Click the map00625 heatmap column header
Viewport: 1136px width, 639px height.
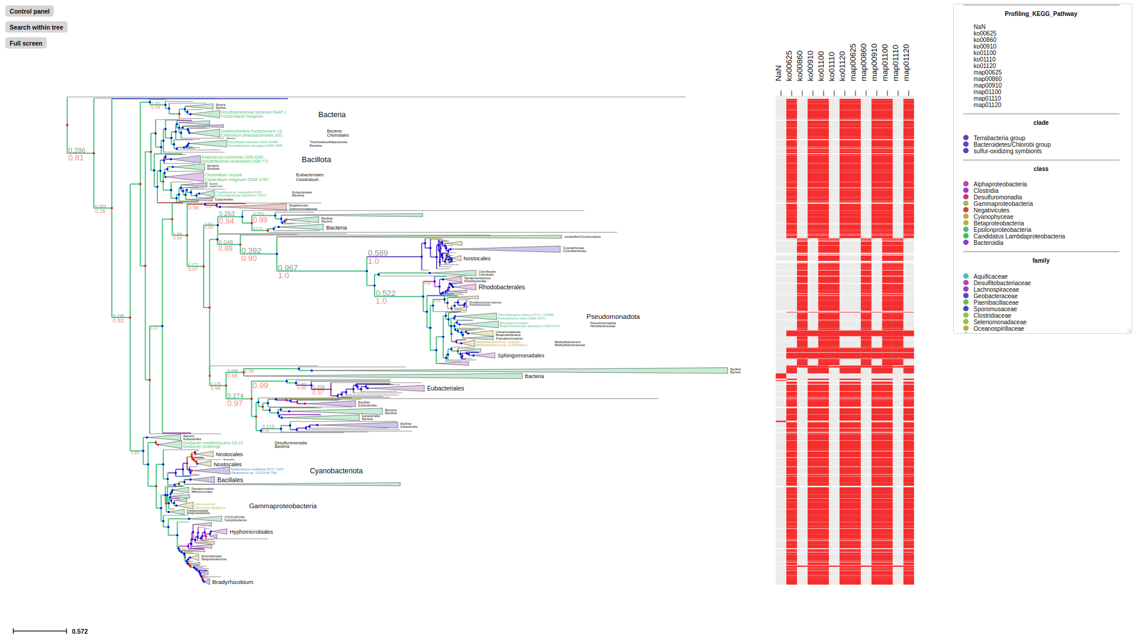point(853,62)
